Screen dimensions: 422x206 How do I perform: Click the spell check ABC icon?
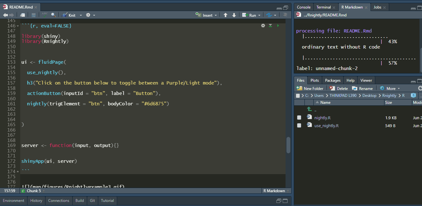(x=45, y=15)
